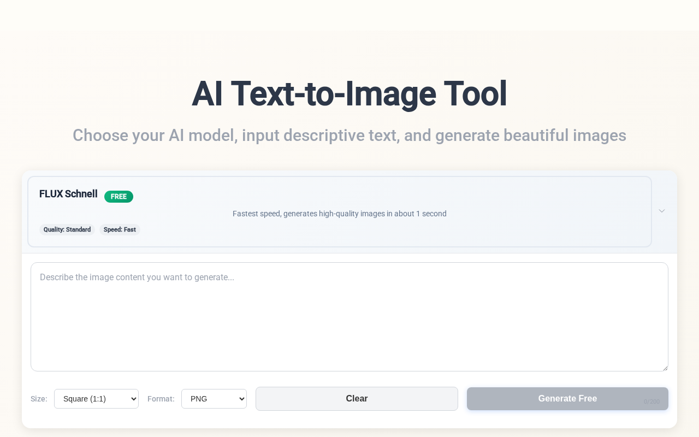Click the Format: label
The height and width of the screenshot is (437, 699).
click(x=161, y=399)
